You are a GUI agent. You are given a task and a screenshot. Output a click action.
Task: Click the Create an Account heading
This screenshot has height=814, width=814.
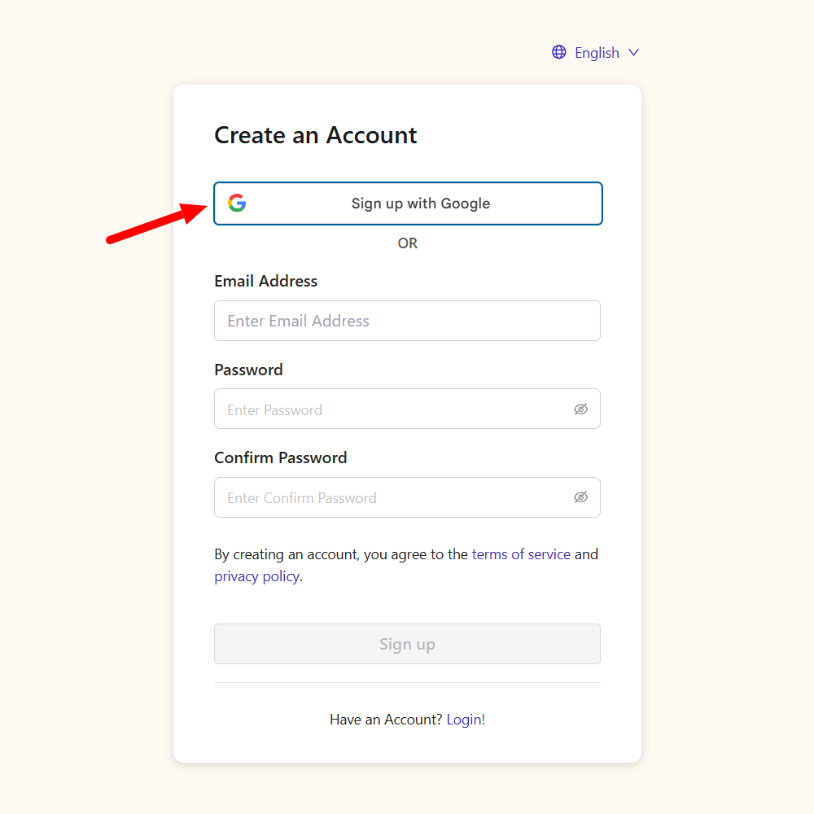coord(316,135)
